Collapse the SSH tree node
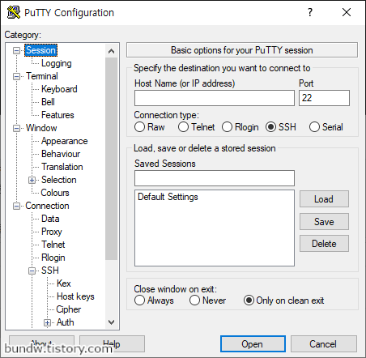The image size is (366, 358). point(32,271)
